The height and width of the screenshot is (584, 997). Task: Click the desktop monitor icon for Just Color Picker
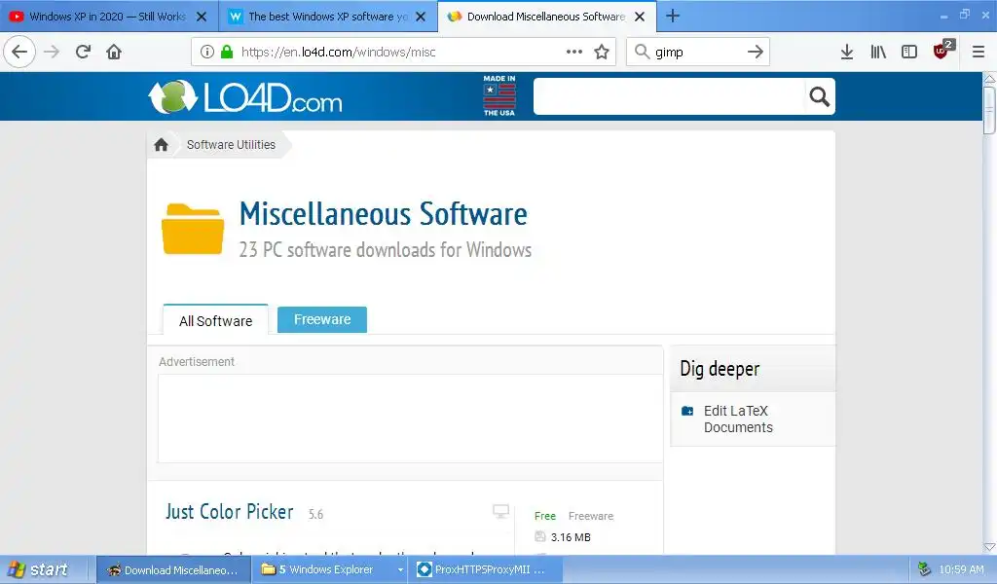point(501,511)
